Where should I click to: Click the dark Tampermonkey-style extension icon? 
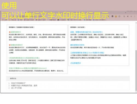112,16
